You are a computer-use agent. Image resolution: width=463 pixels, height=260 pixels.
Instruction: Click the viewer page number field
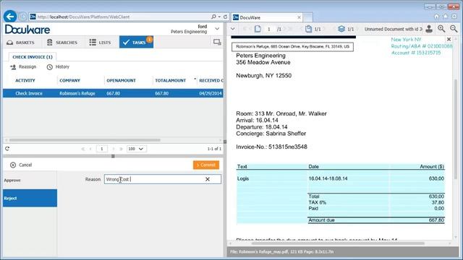pyautogui.click(x=268, y=29)
